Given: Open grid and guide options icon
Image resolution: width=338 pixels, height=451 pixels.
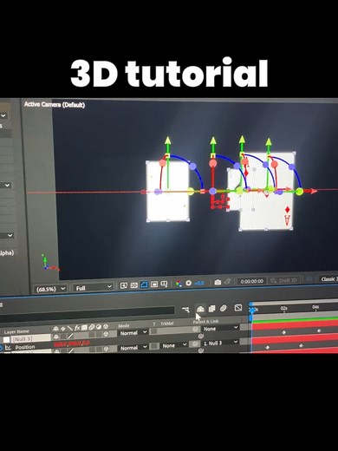Looking at the screenshot, I should click(x=164, y=284).
